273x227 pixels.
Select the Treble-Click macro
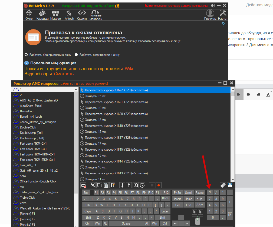click(x=43, y=198)
